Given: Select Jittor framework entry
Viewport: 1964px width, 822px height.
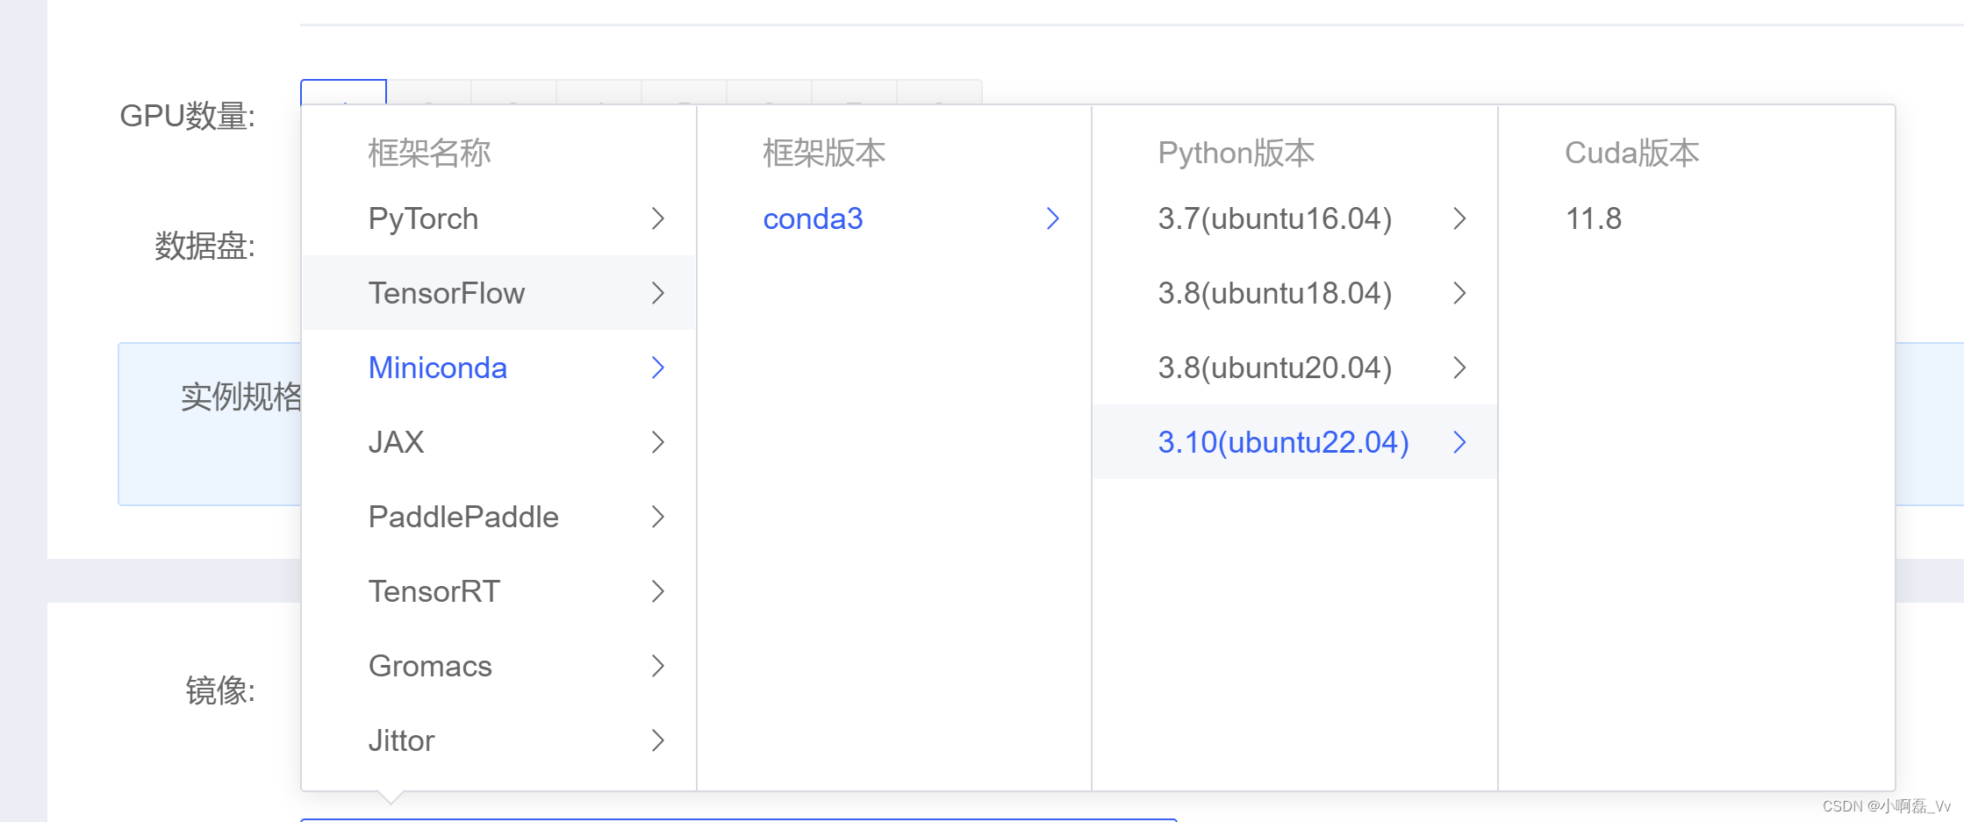Looking at the screenshot, I should coord(499,740).
